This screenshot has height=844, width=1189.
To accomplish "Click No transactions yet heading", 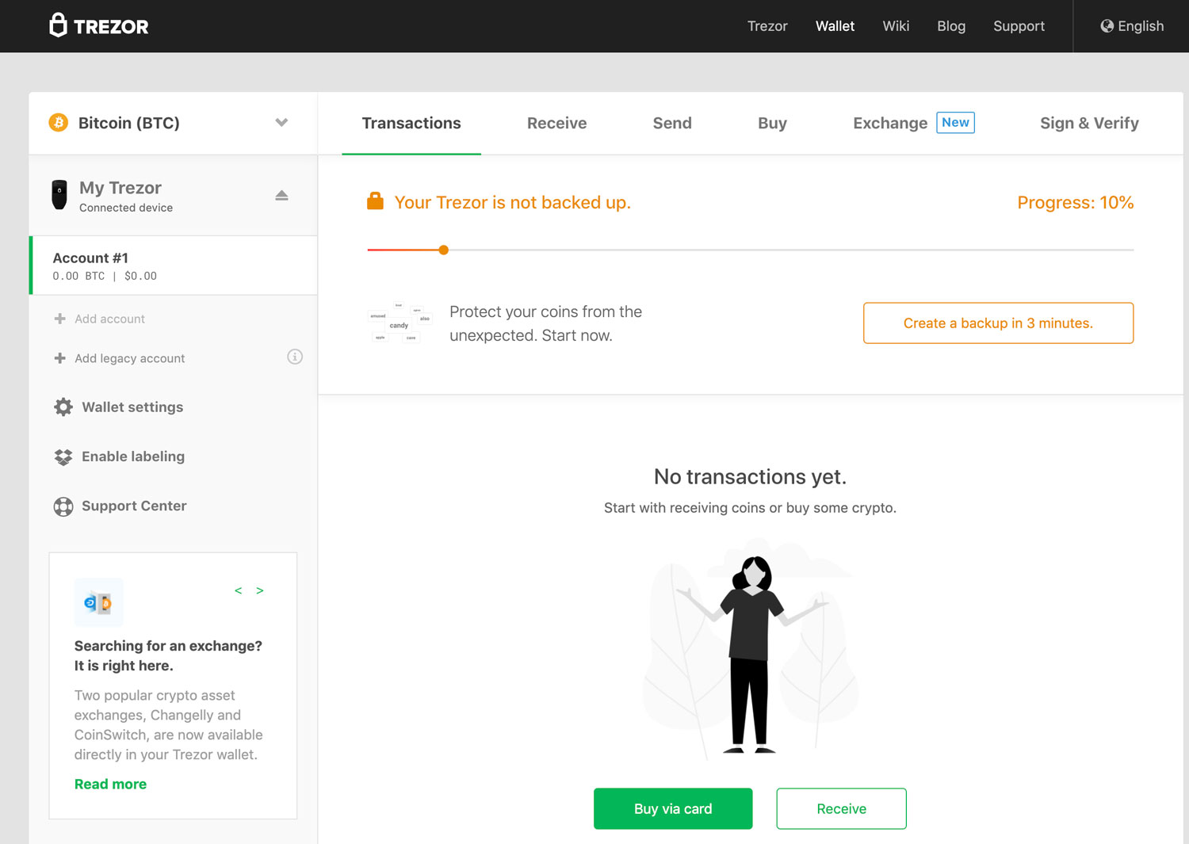I will 750,476.
